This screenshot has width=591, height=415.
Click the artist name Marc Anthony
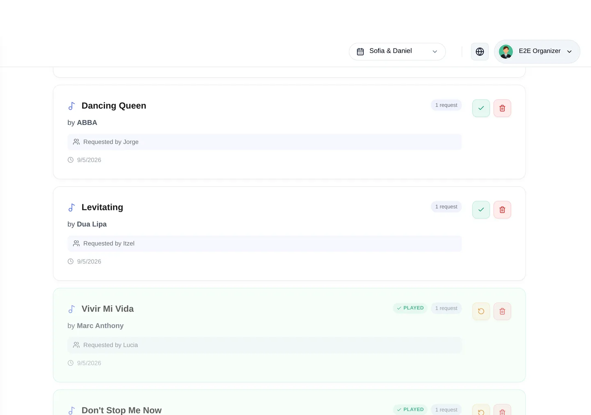100,326
